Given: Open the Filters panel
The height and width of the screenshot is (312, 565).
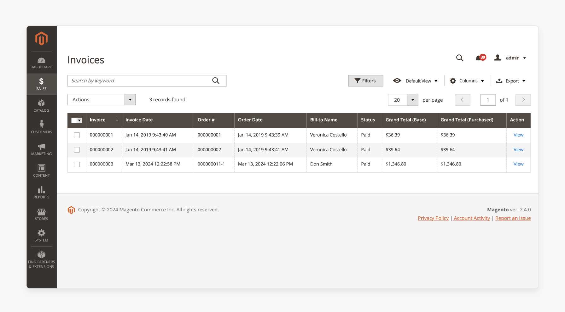Looking at the screenshot, I should (366, 81).
